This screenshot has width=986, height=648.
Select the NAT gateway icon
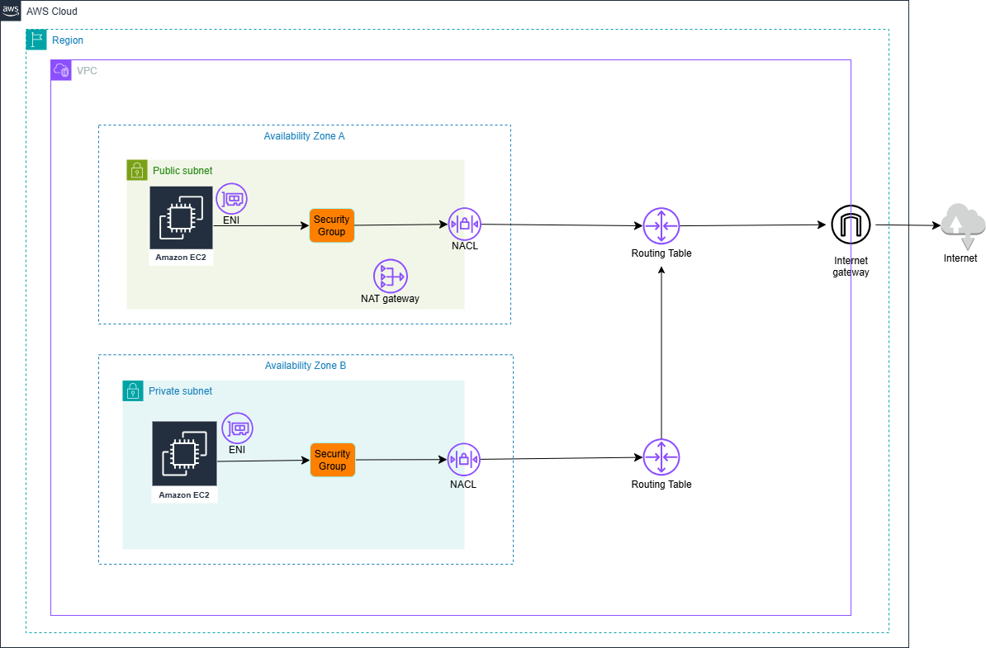coord(391,277)
